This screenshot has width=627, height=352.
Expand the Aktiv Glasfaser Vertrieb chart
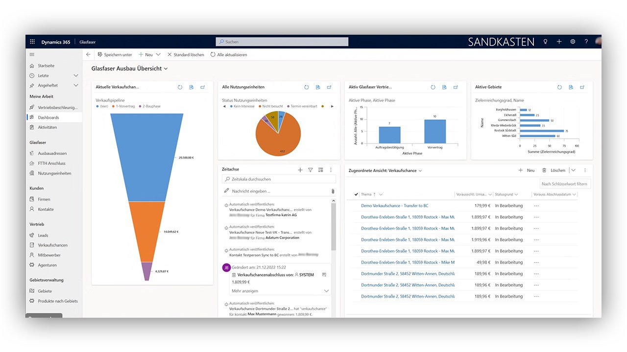coord(456,87)
